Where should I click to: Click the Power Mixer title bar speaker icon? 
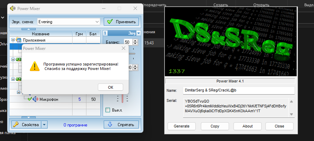(13, 8)
